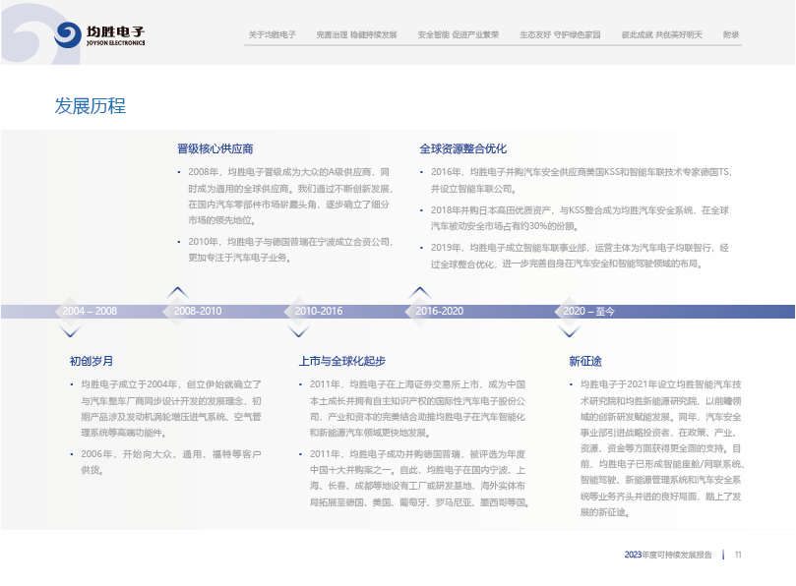The width and height of the screenshot is (796, 586).
Task: Select the 2016-2020 timeline segment
Action: pos(439,312)
